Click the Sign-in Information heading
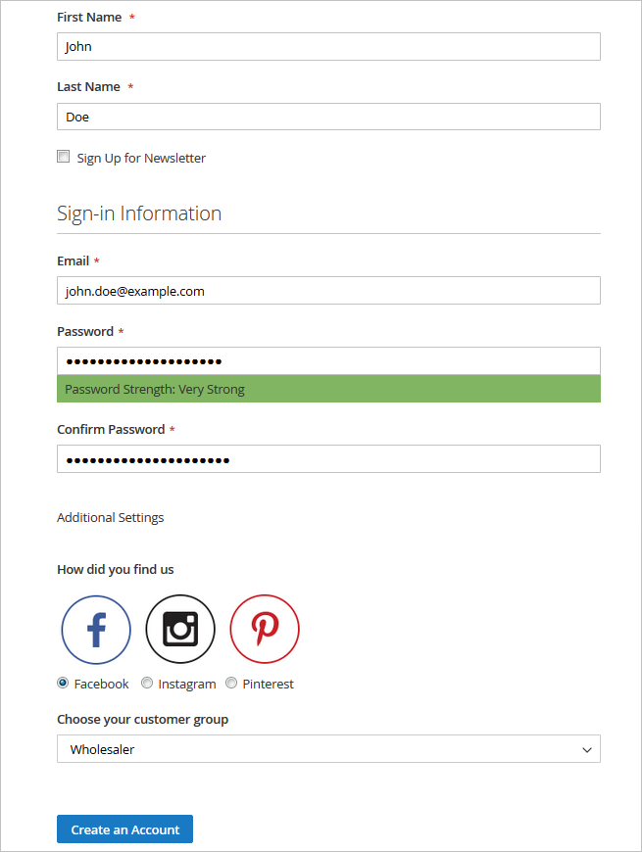The image size is (642, 852). tap(139, 213)
